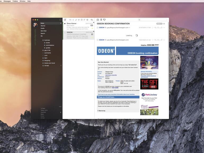Quick reply bubble on first ODEON message header
This screenshot has height=153, width=204.
(153, 28)
